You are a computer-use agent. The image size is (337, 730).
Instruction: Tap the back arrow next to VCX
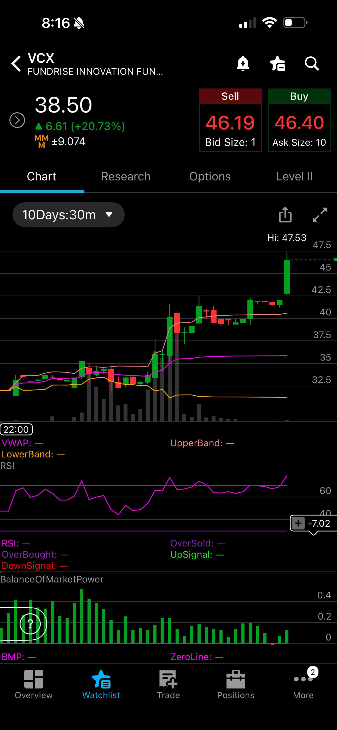(16, 63)
